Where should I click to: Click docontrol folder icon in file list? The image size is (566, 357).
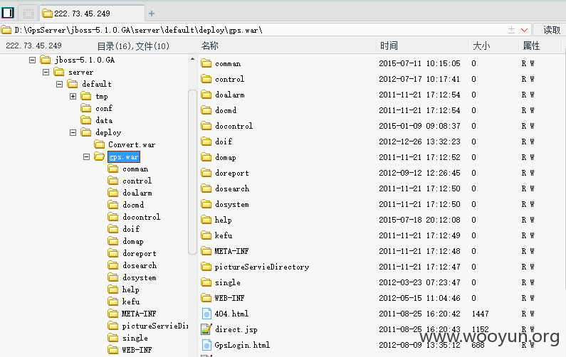(206, 126)
